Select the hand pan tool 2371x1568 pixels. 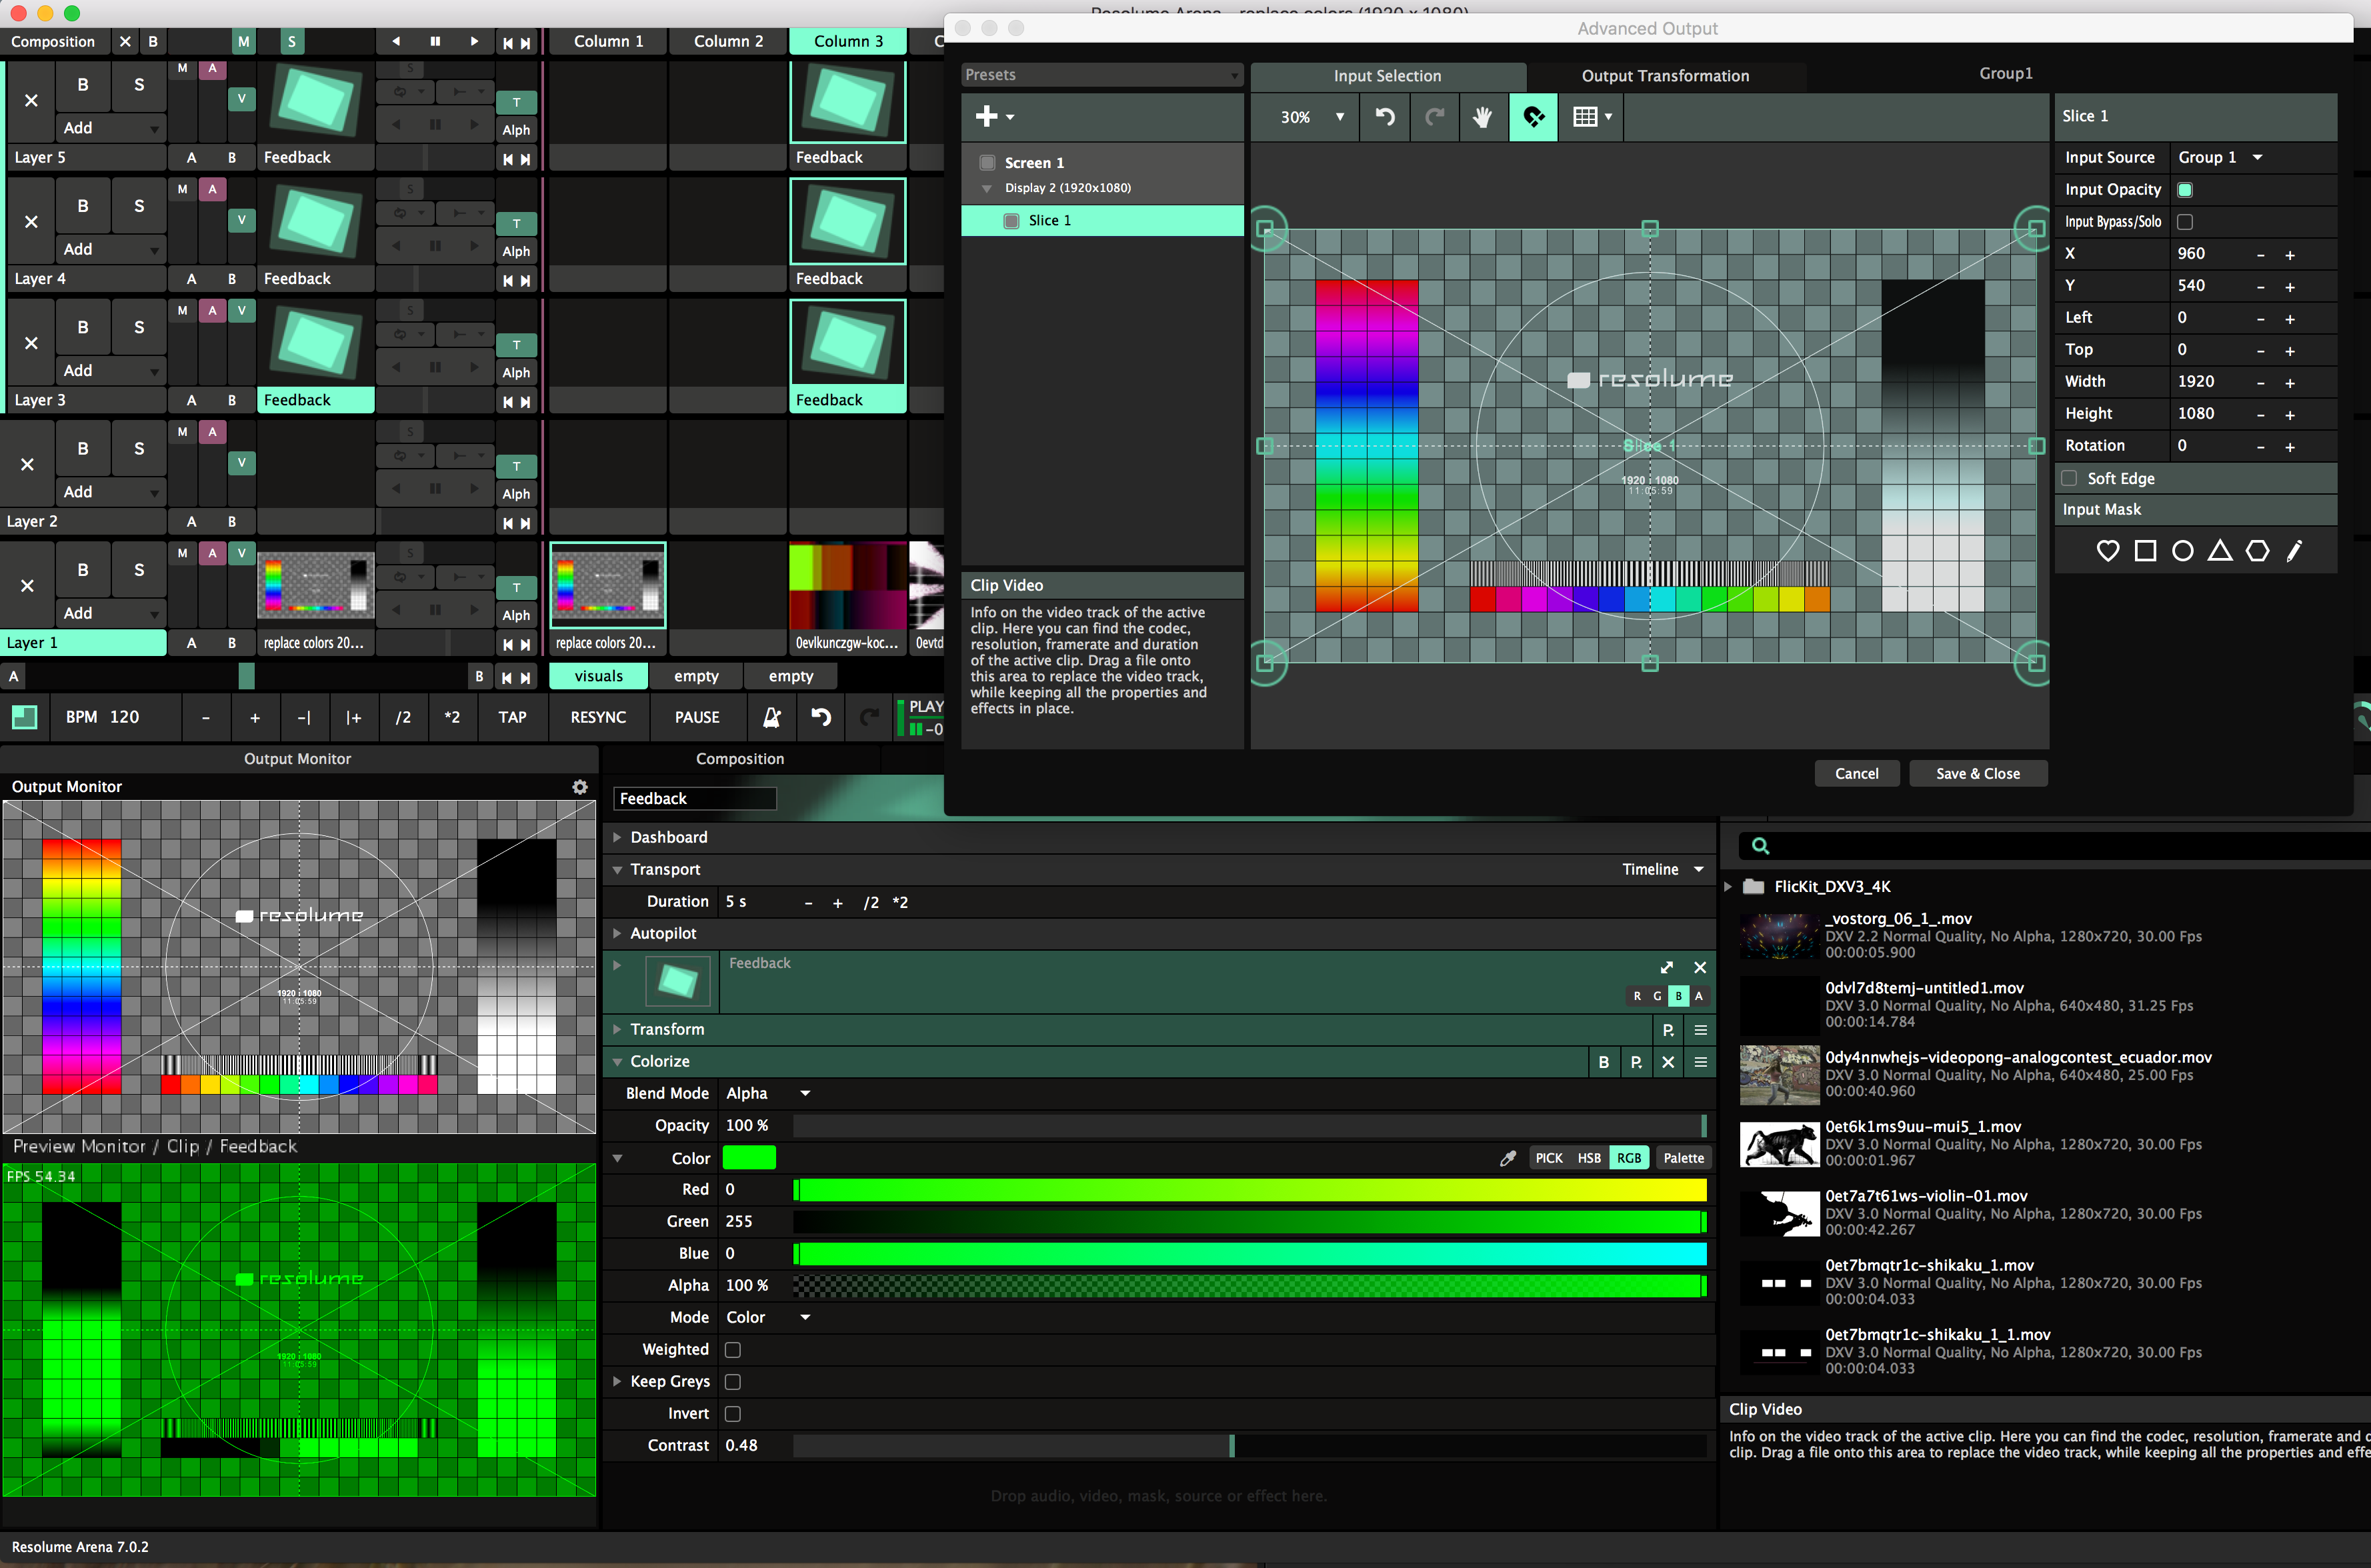click(x=1482, y=117)
